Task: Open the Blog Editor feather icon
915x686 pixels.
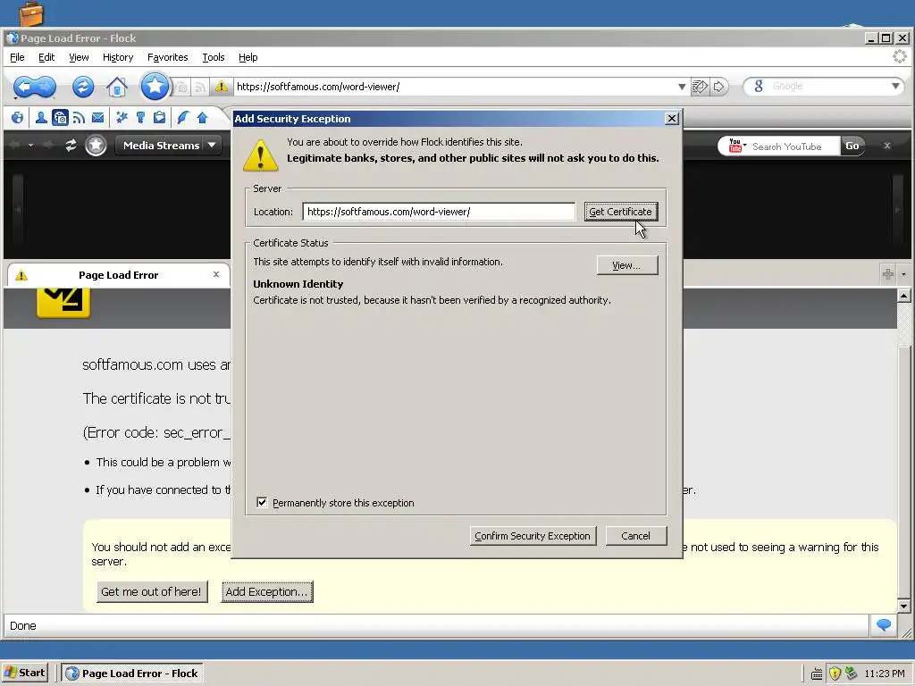Action: click(183, 118)
